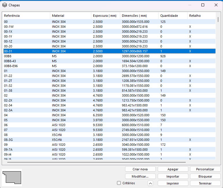The height and width of the screenshot is (188, 223).
Task: Select row 09-7A
Action: point(109,150)
